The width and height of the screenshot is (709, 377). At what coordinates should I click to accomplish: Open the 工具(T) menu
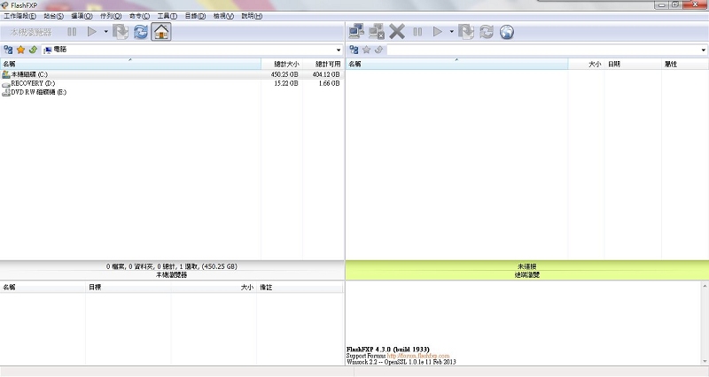point(166,16)
